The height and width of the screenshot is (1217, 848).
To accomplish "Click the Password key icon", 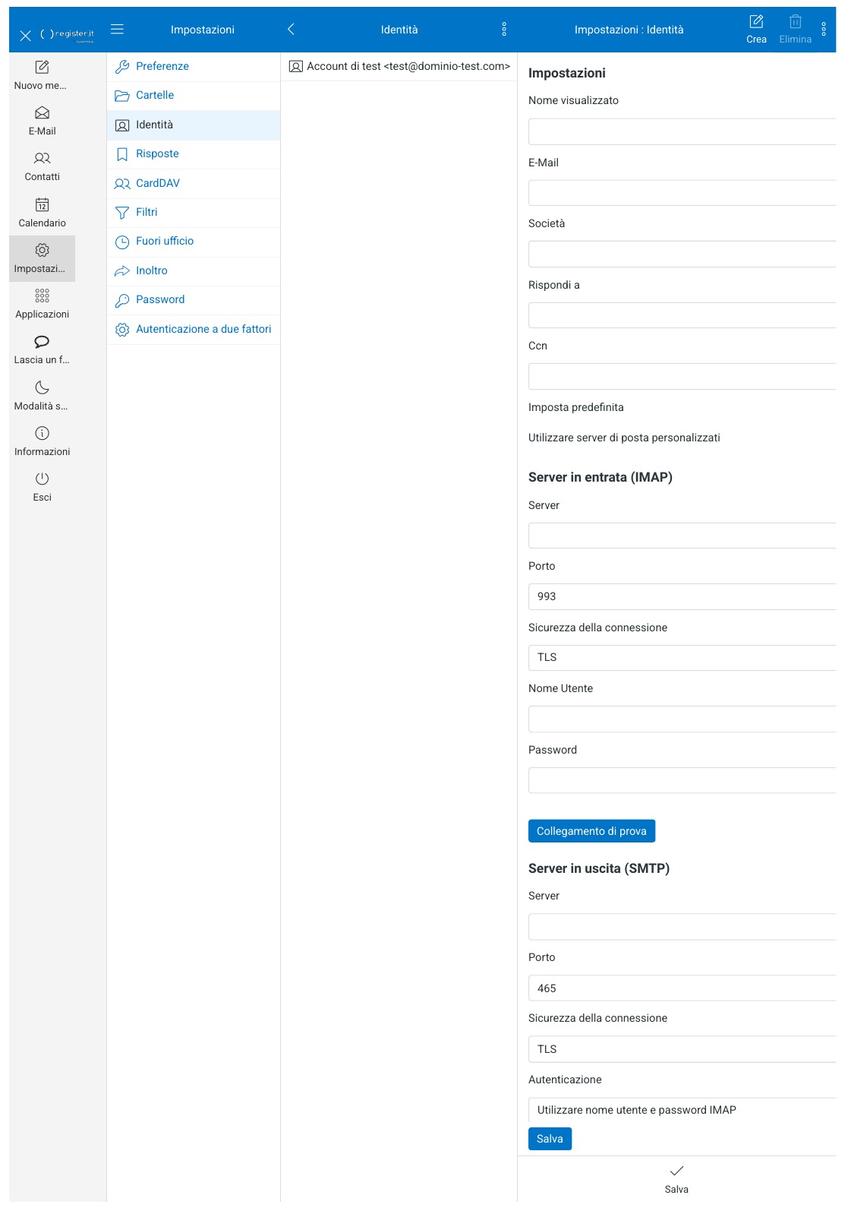I will click(x=122, y=300).
